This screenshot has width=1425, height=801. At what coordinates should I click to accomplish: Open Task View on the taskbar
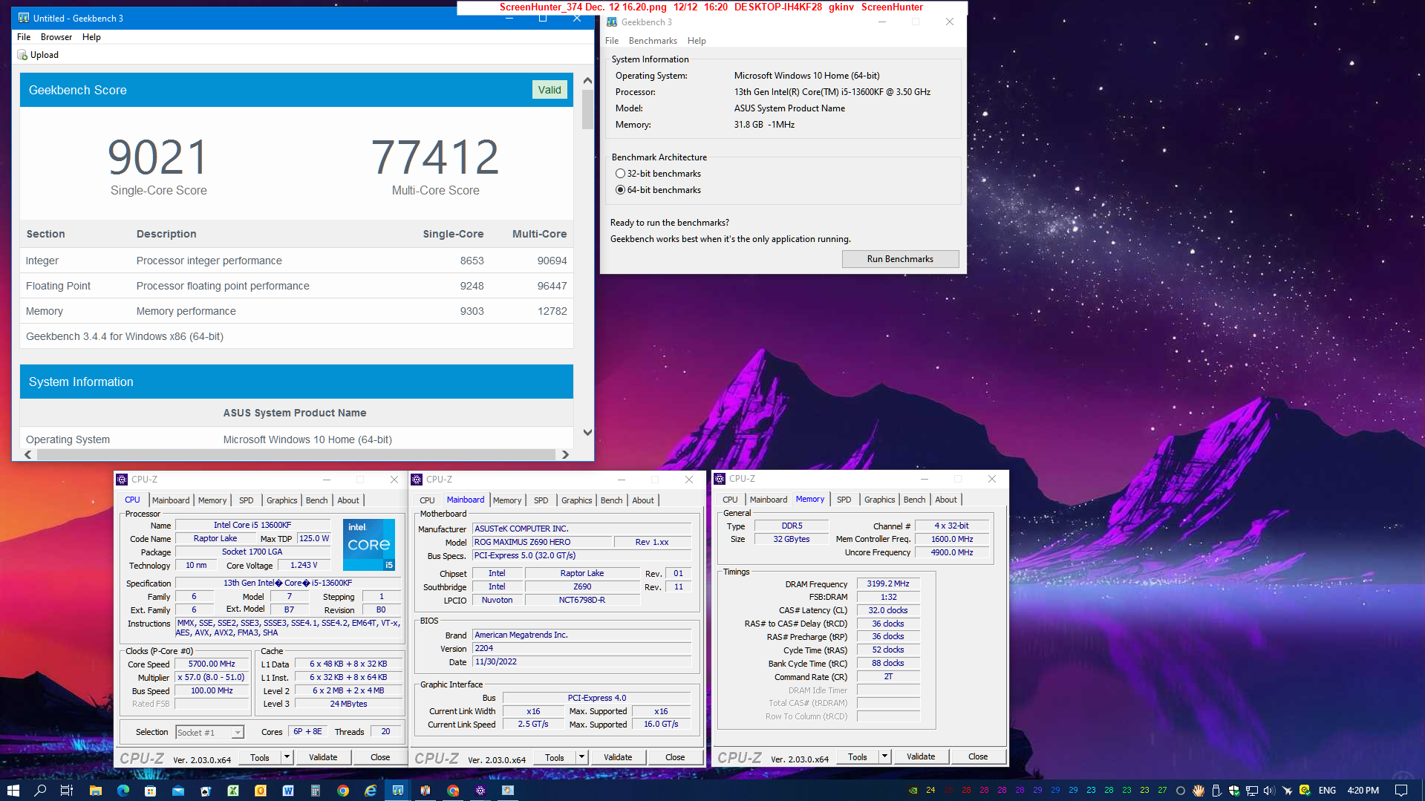tap(67, 791)
